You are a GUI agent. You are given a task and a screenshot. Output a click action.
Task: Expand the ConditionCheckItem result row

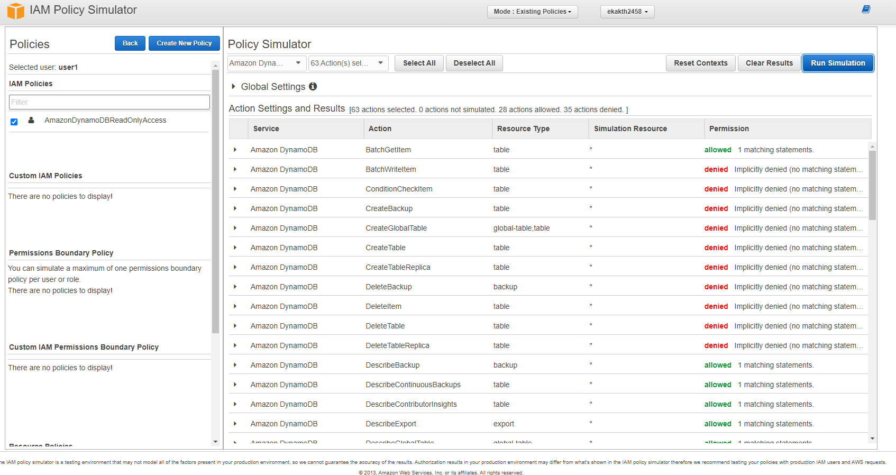tap(235, 189)
